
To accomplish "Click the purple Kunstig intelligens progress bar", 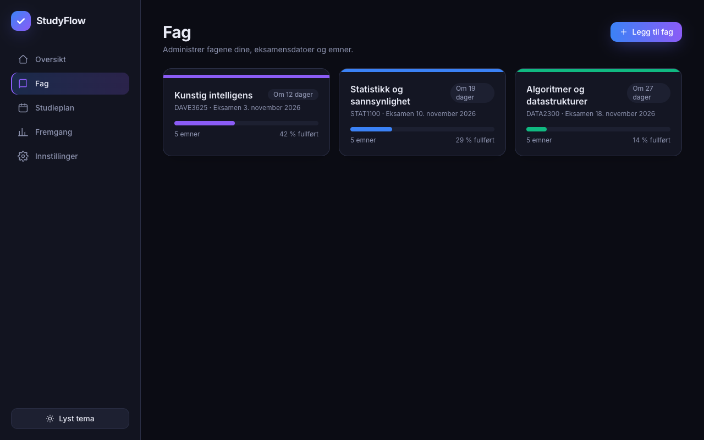I will coord(246,123).
